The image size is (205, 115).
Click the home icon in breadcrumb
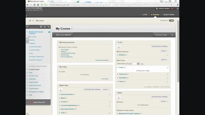[x=30, y=20]
